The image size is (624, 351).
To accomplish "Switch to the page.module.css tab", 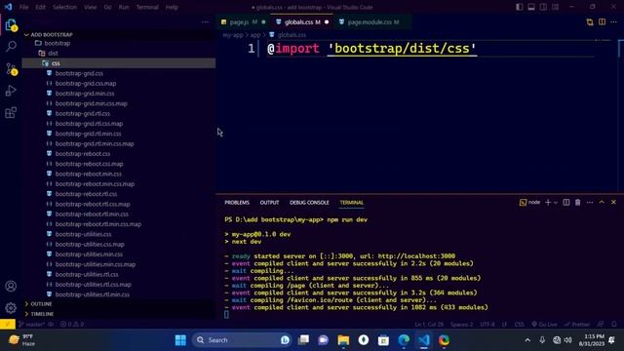I will 373,22.
